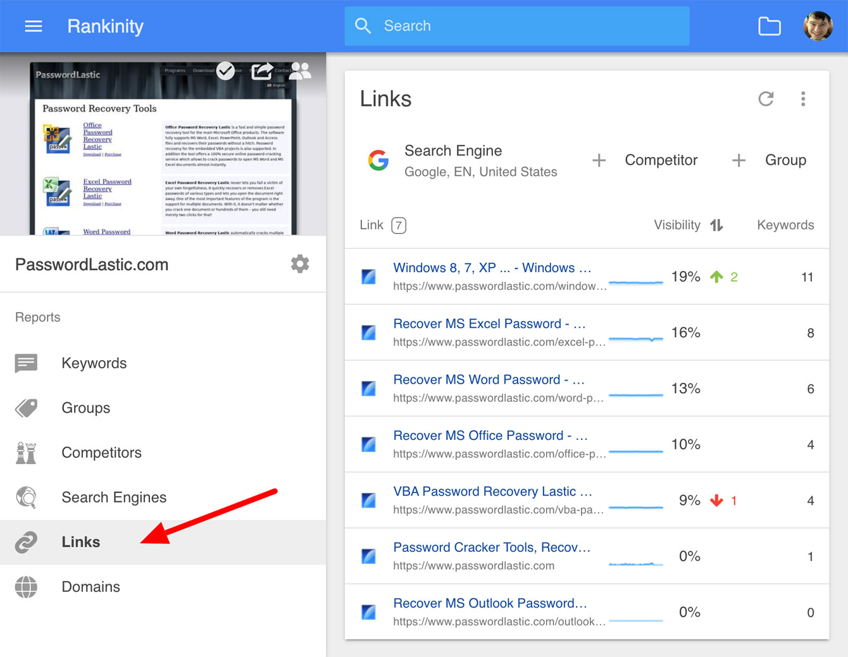Click the PasswordLastic.com project title
This screenshot has height=657, width=848.
coord(92,265)
